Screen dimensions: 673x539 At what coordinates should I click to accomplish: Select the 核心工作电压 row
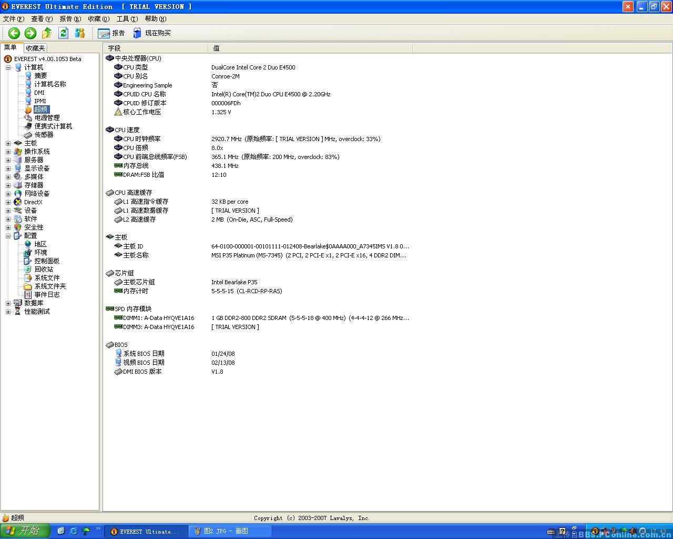[258, 112]
